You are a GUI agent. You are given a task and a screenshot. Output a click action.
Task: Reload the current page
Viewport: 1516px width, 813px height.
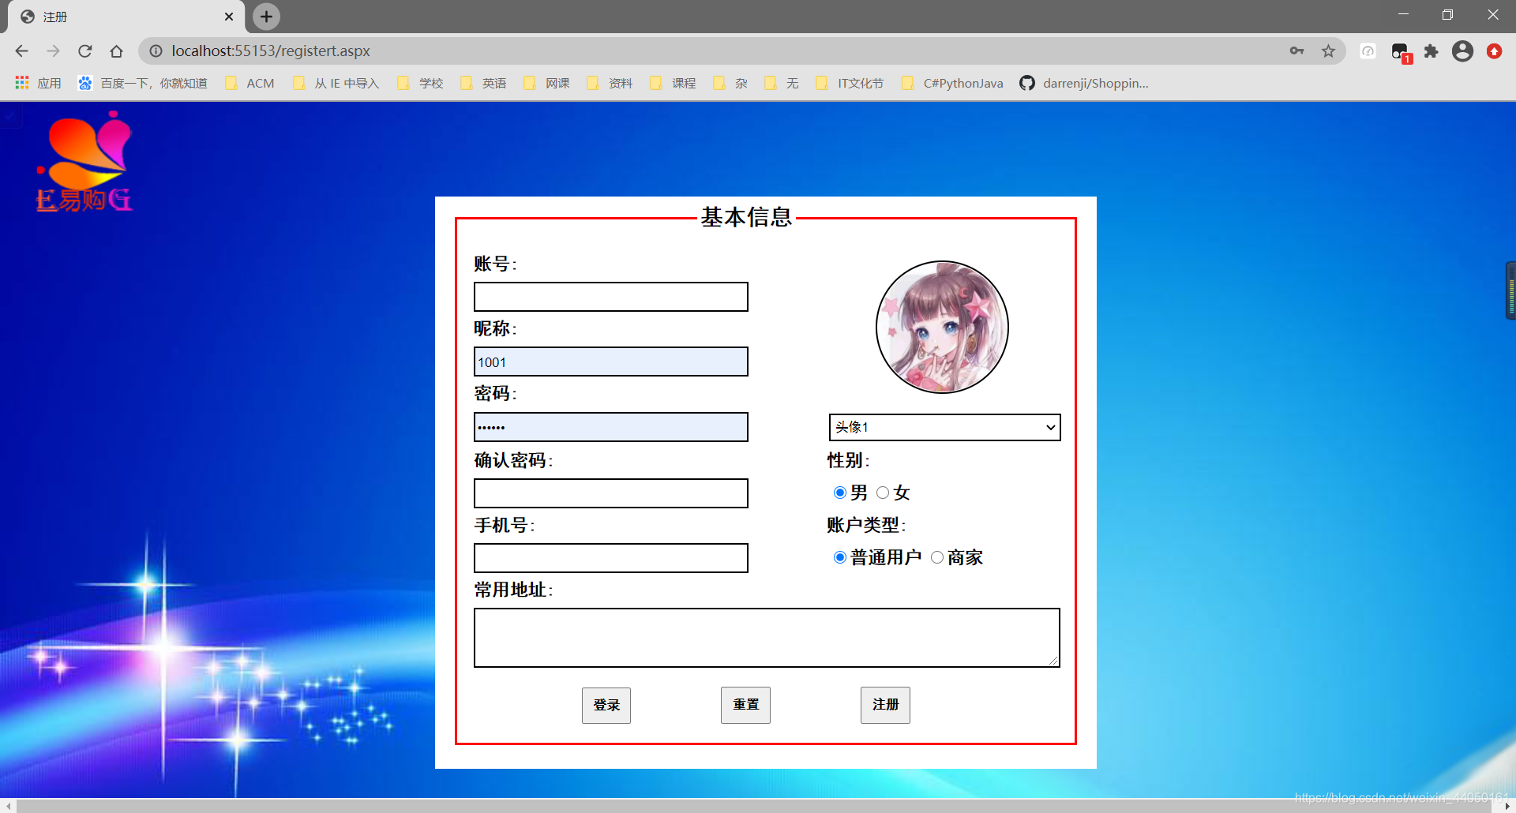pyautogui.click(x=84, y=51)
